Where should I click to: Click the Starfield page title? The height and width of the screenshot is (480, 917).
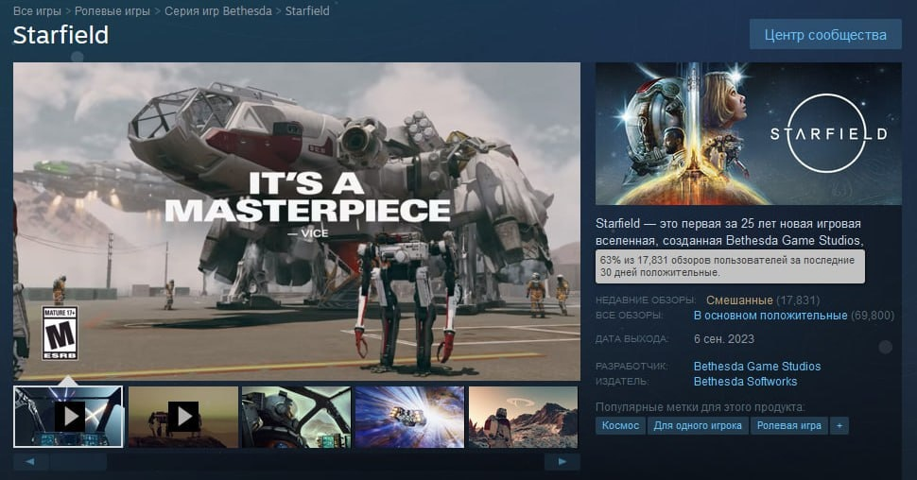click(x=61, y=35)
